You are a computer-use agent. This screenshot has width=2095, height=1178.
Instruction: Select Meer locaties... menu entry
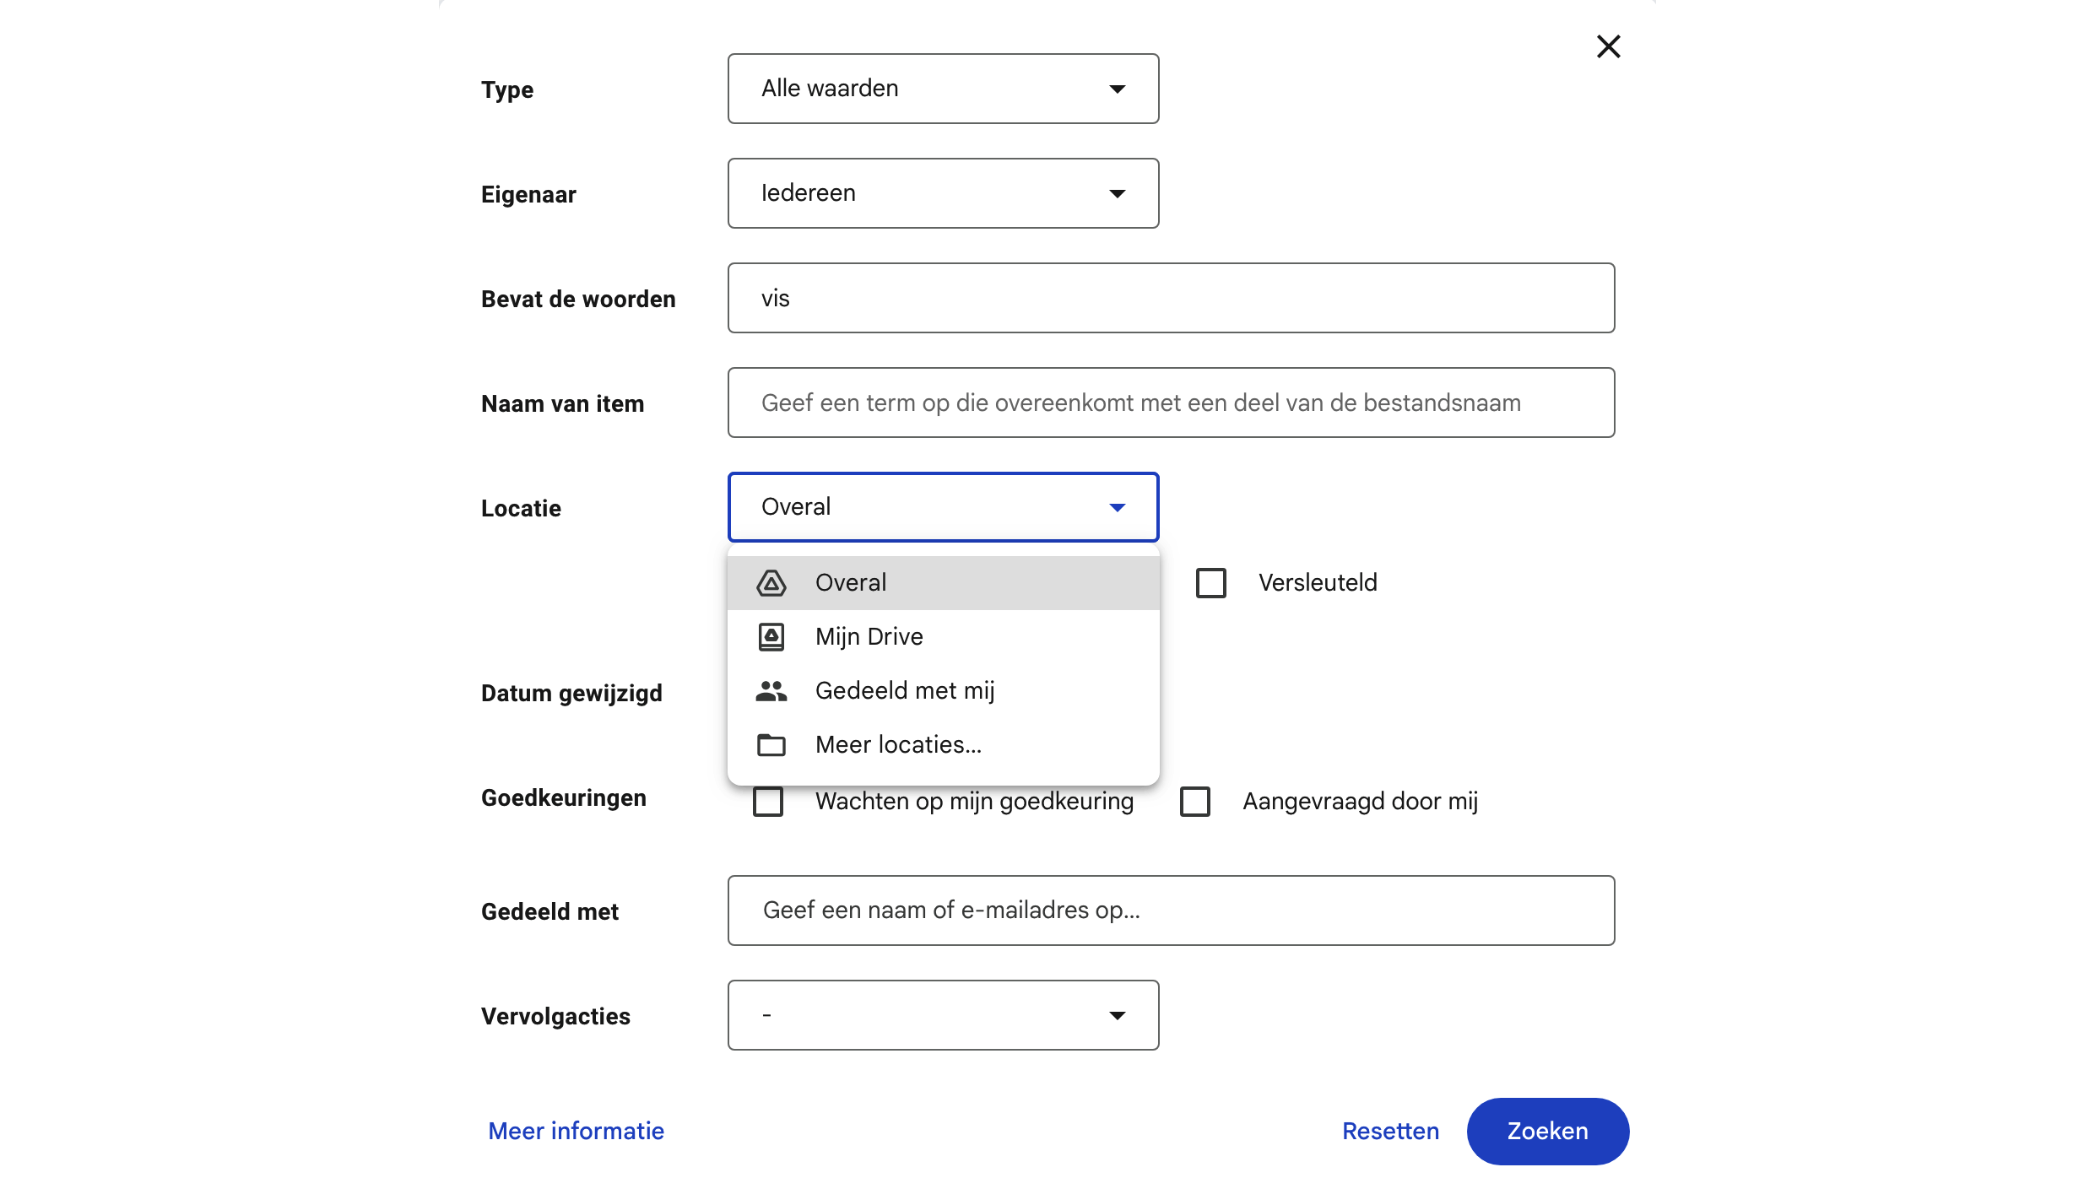coord(898,745)
